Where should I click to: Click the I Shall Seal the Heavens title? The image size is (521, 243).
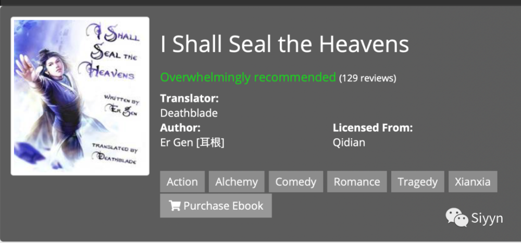pyautogui.click(x=284, y=44)
